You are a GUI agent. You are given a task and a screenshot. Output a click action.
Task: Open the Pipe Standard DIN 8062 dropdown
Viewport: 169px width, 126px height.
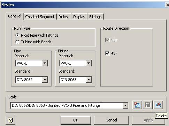point(45,80)
